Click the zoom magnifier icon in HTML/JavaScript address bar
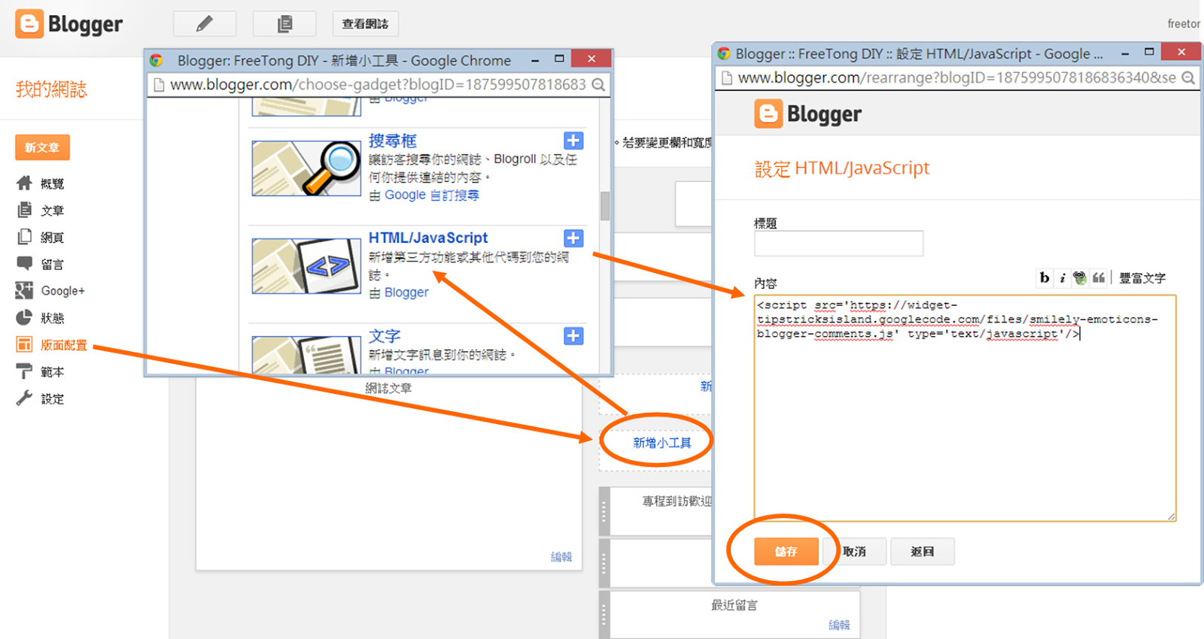 tap(1188, 77)
